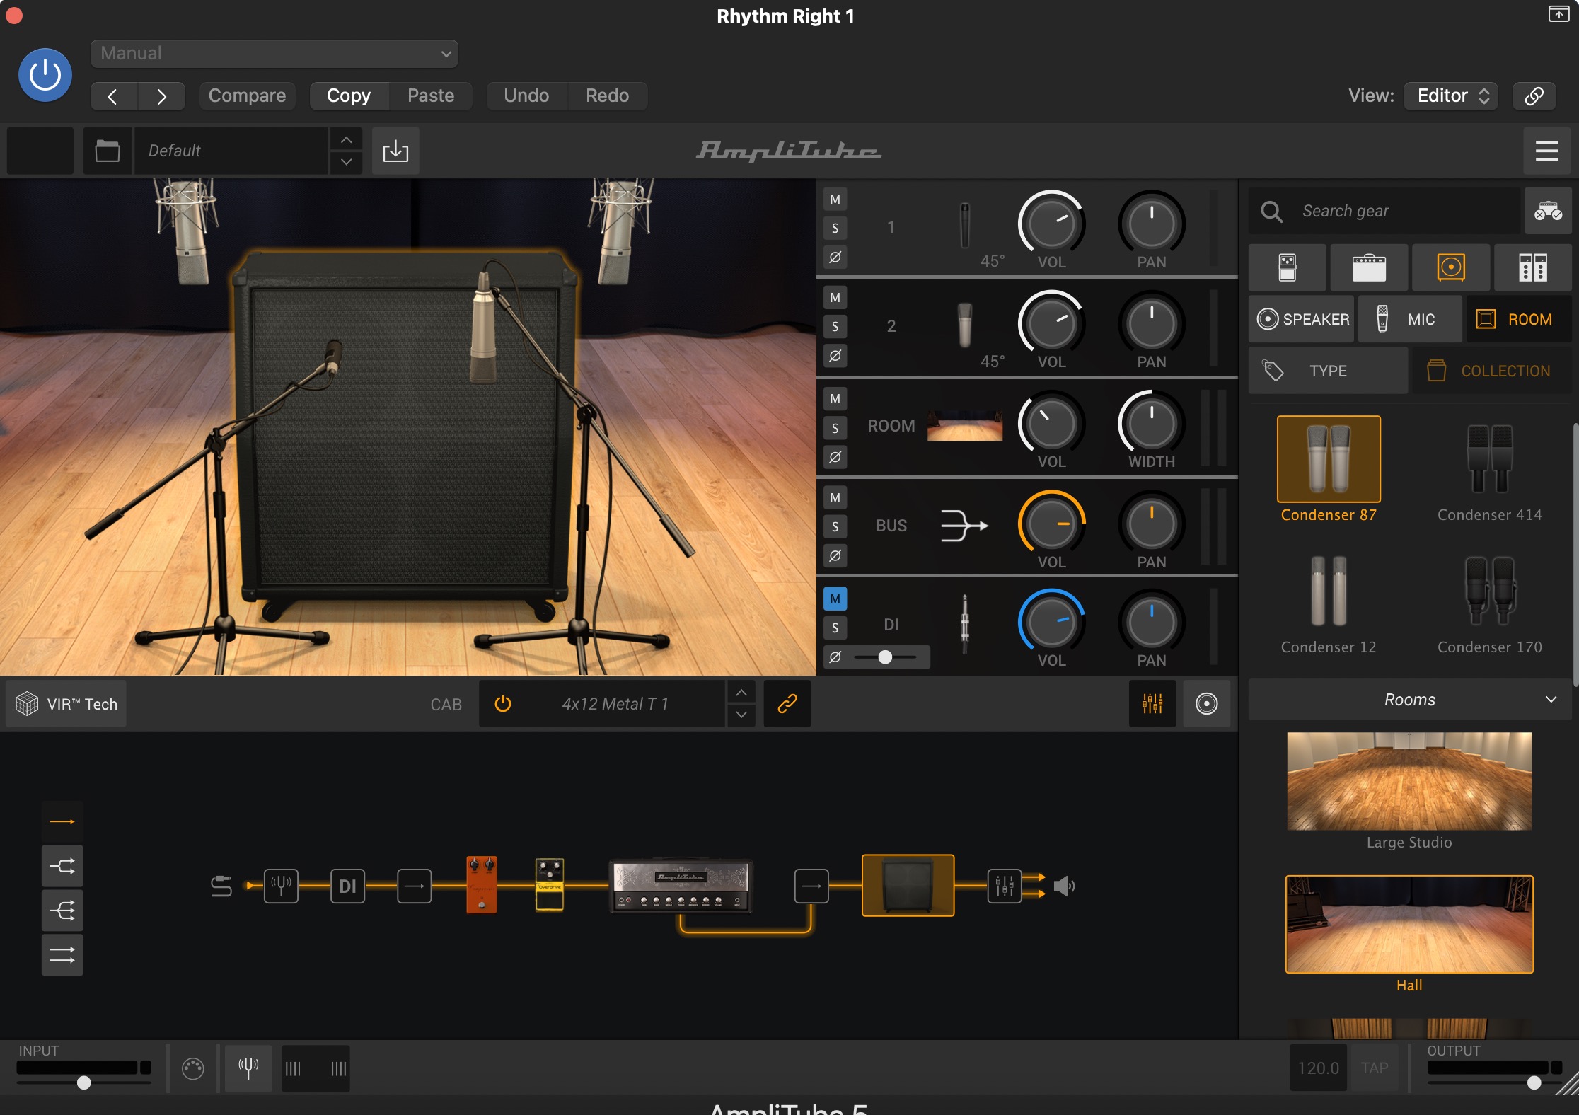This screenshot has width=1579, height=1115.
Task: Click the save preset icon
Action: click(x=395, y=151)
